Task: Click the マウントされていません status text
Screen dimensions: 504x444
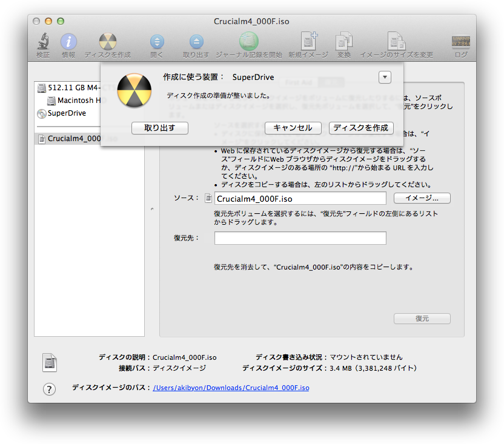Action: pos(366,357)
